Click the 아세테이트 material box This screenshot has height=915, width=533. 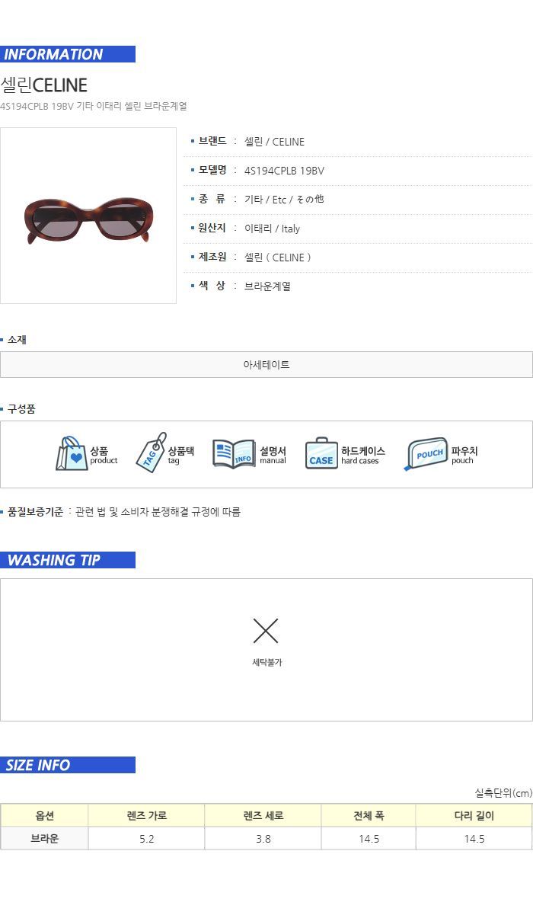(266, 364)
